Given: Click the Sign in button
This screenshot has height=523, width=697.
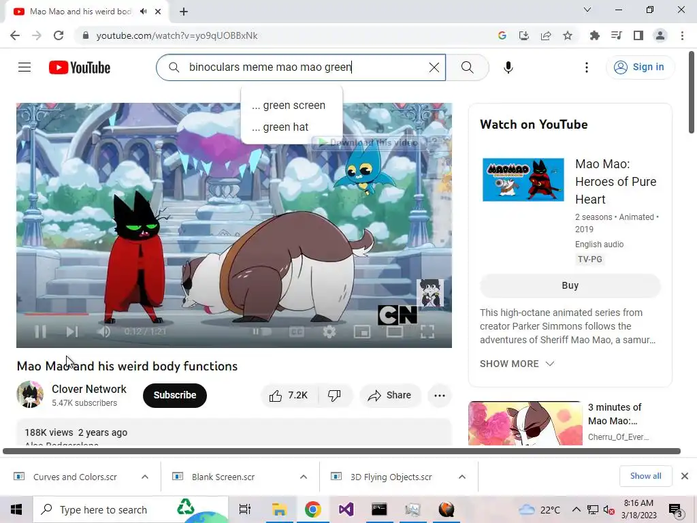Looking at the screenshot, I should [640, 67].
